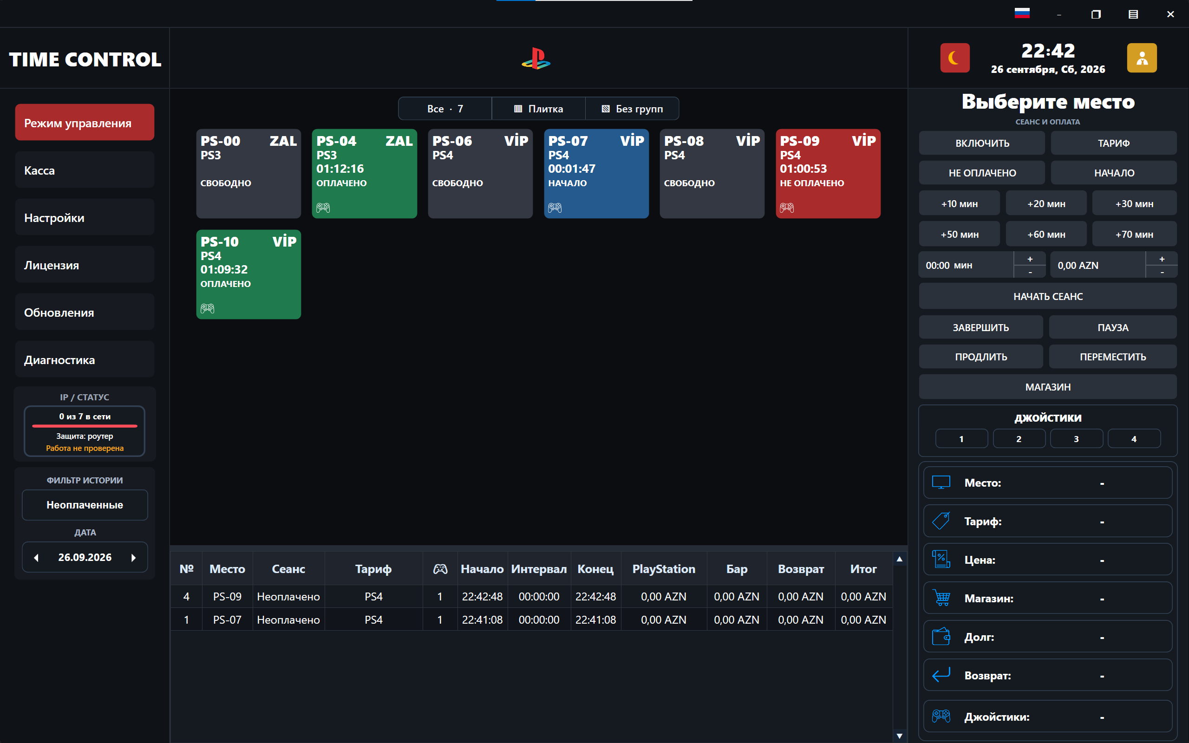Toggle the НЕ ОПЛАЧЕНО payment status

click(x=982, y=172)
